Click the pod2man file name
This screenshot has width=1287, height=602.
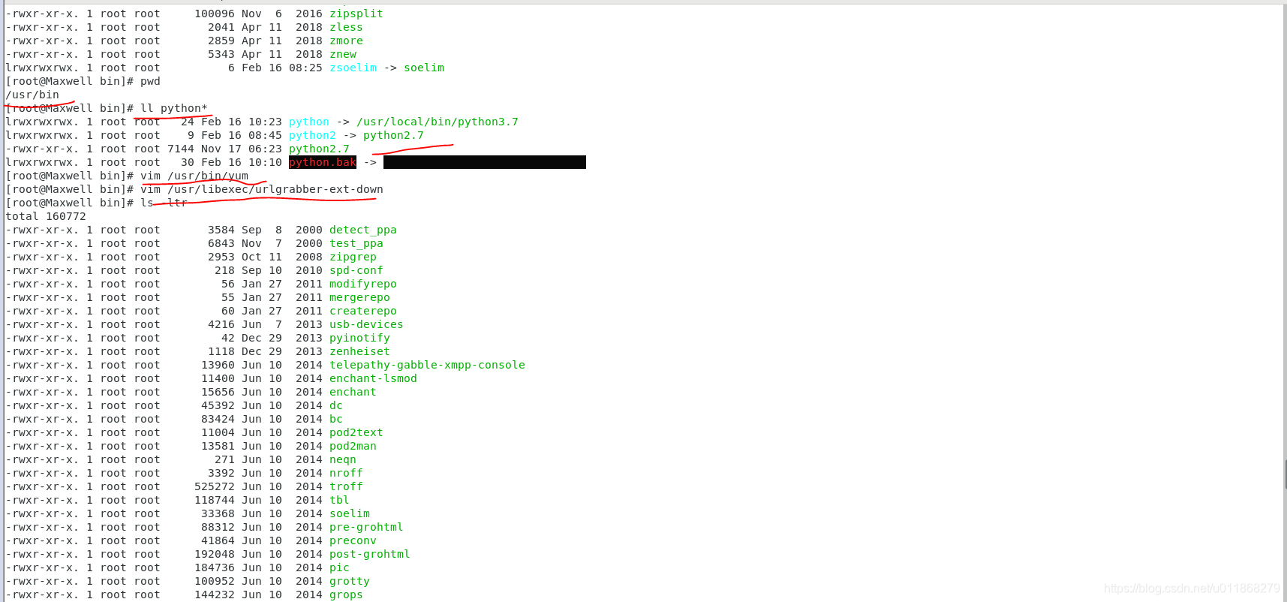353,446
